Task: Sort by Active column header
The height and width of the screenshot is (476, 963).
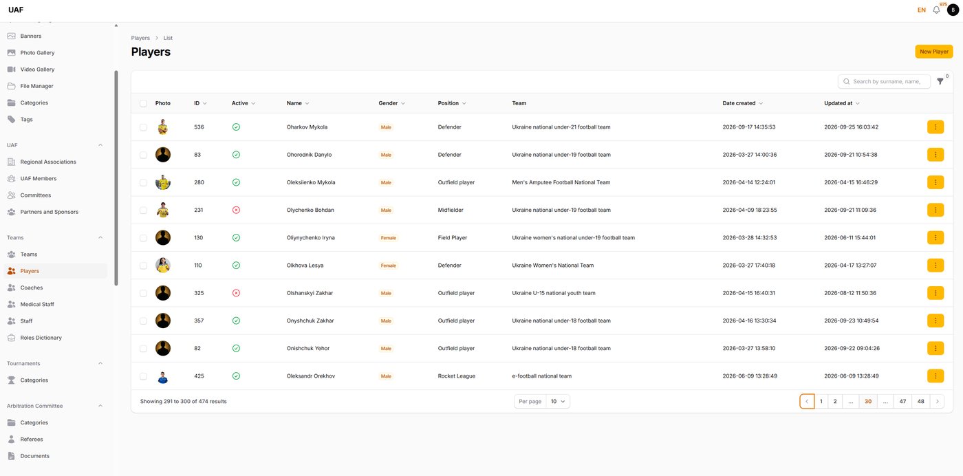Action: (x=244, y=103)
